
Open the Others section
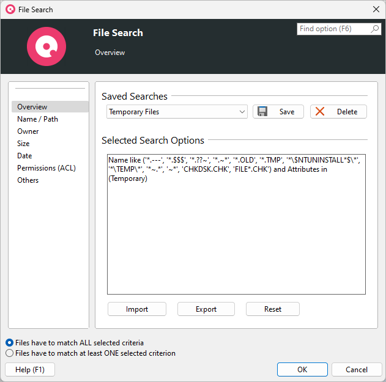(x=28, y=180)
